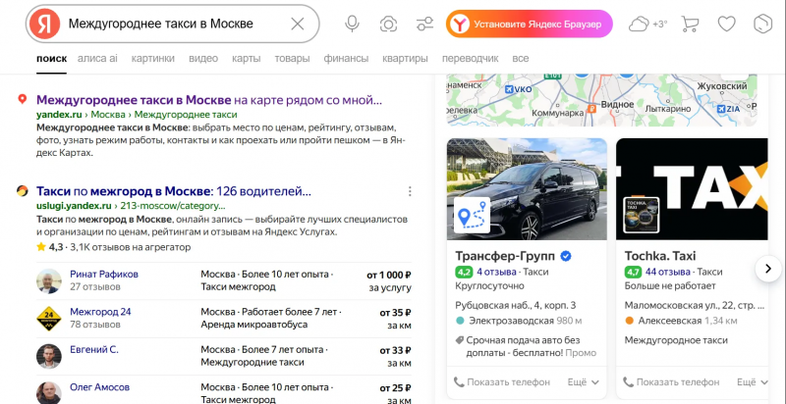786x404 pixels.
Task: Click Установите Яндекс Браузер button
Action: coord(530,24)
